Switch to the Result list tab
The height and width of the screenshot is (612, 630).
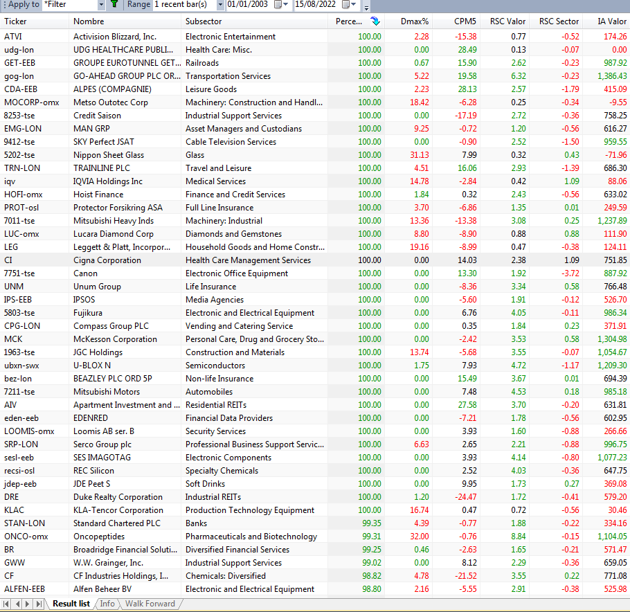tap(71, 604)
